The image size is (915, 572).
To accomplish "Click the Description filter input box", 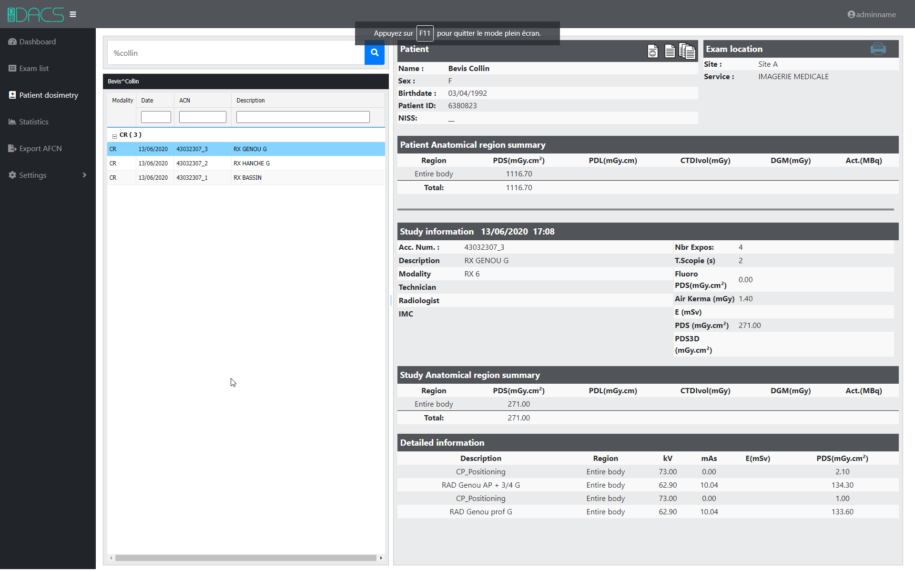I will [303, 117].
